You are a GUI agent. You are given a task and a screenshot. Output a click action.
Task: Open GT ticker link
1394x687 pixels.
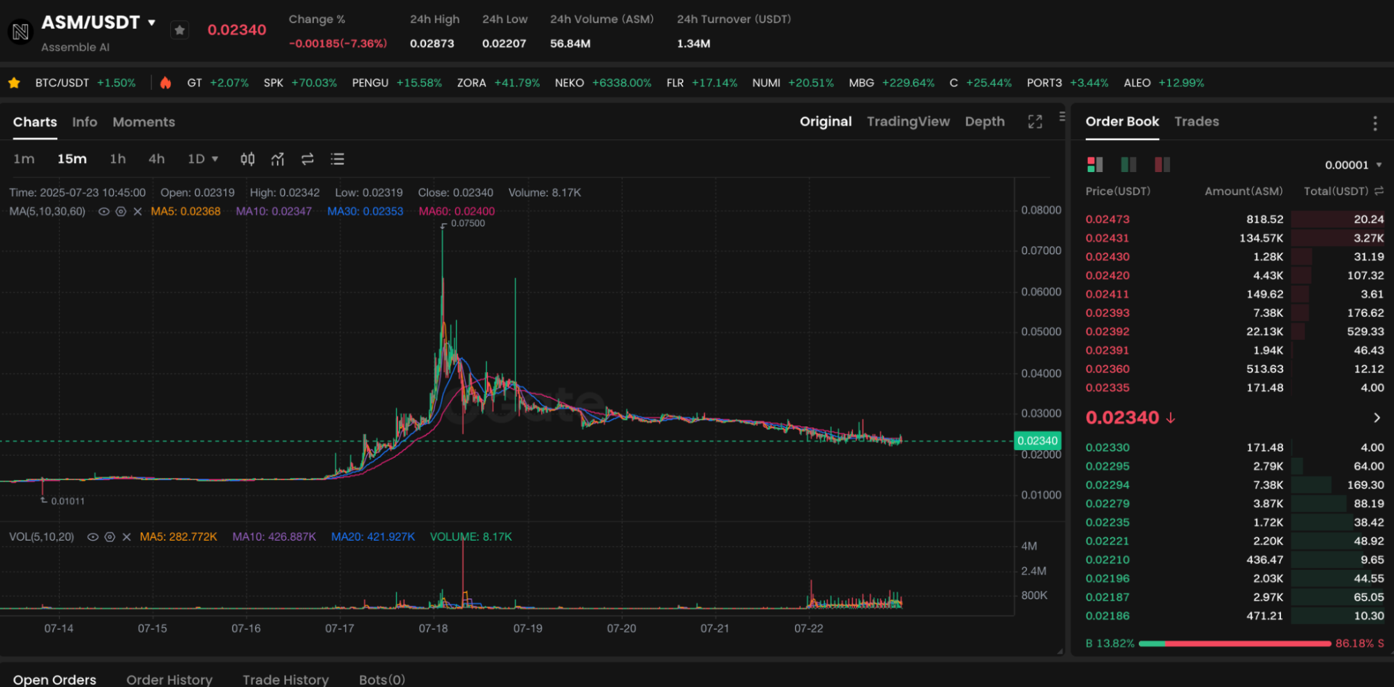[218, 83]
